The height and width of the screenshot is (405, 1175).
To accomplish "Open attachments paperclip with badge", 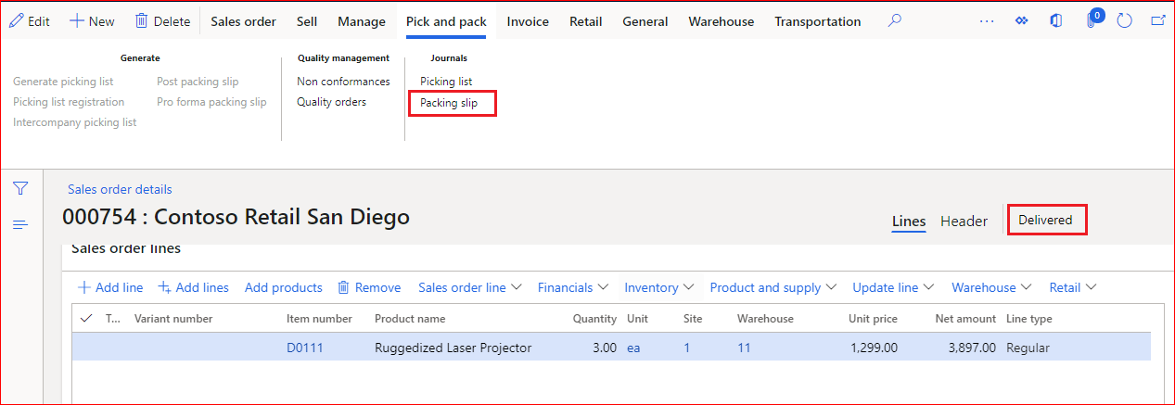I will point(1093,19).
